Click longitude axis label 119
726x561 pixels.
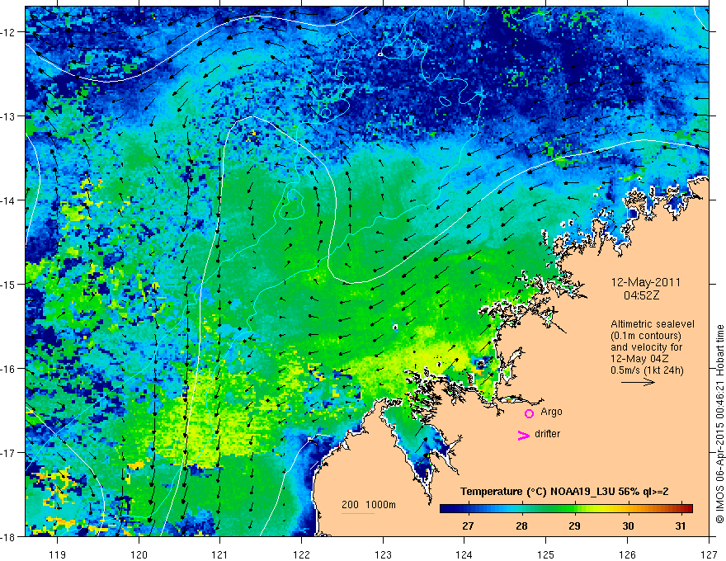57,554
